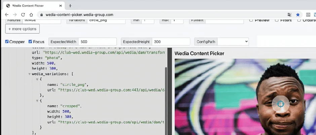Collapse the cropped variation object
316x135 pixels.
(37, 101)
